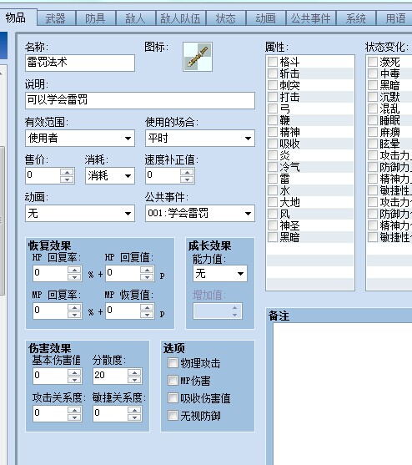
Task: Click inside the 备注 notes area
Action: click(x=342, y=394)
